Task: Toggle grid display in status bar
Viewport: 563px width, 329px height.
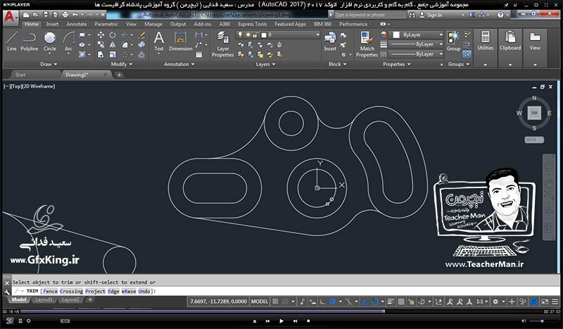Action: click(275, 302)
